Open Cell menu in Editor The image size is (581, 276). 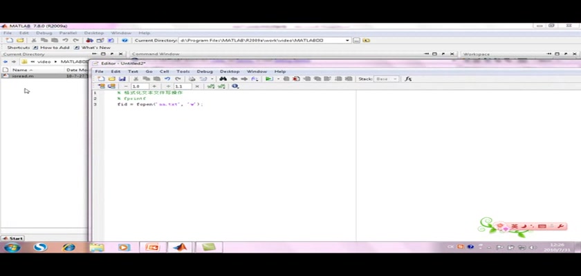[164, 71]
